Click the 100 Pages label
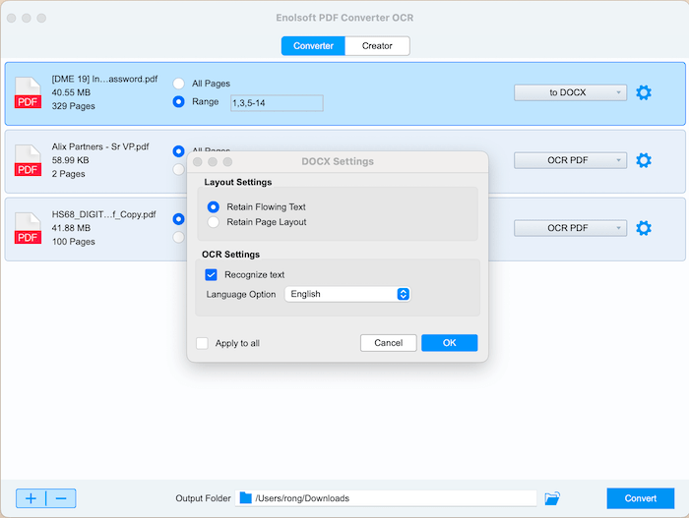Screen dimensions: 689x518 click(x=74, y=242)
